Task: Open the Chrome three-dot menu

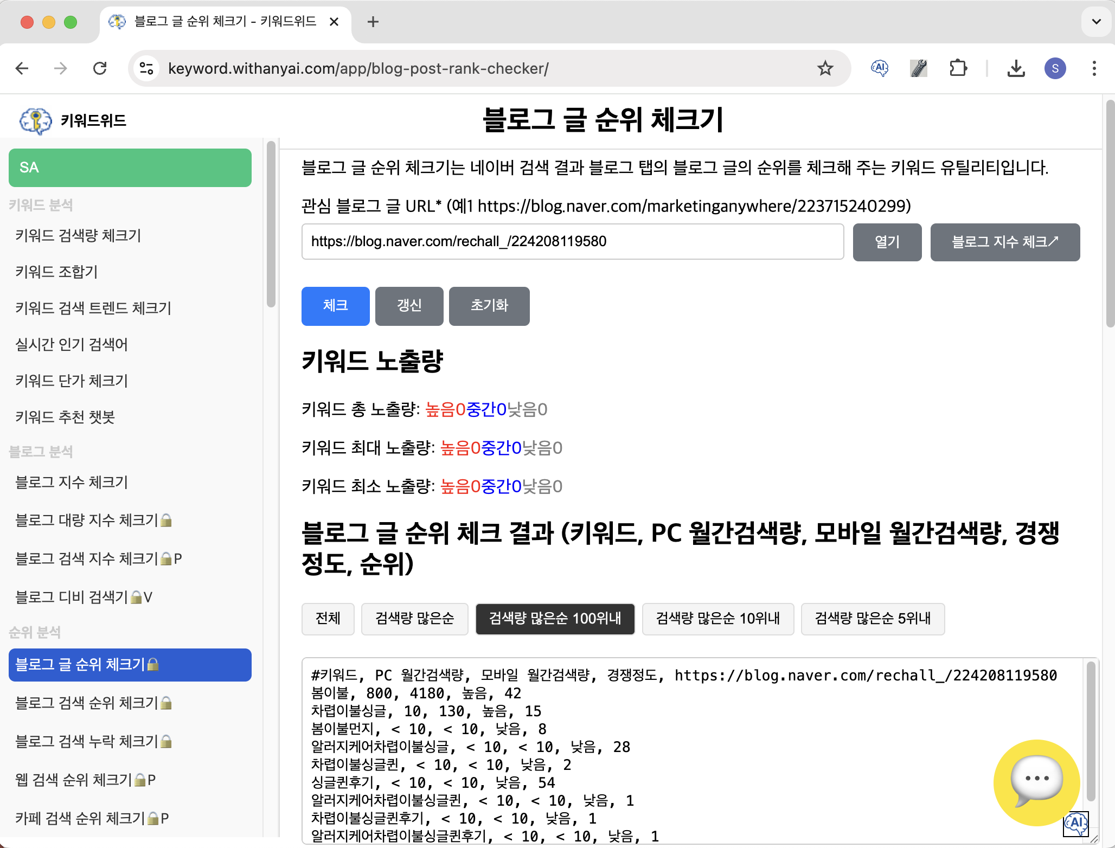Action: (1094, 68)
